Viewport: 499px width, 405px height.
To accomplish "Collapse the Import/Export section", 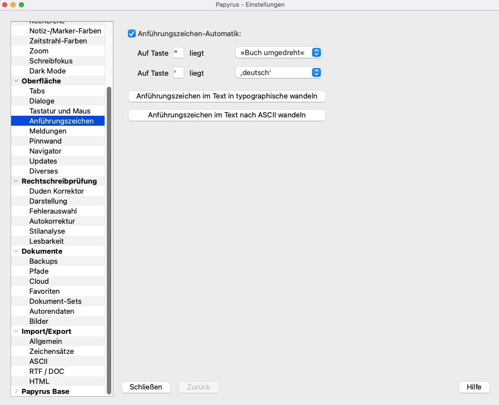I will (x=16, y=331).
